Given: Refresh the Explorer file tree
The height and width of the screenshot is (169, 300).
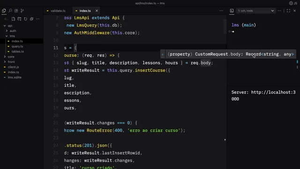Looking at the screenshot, I should coord(25,19).
